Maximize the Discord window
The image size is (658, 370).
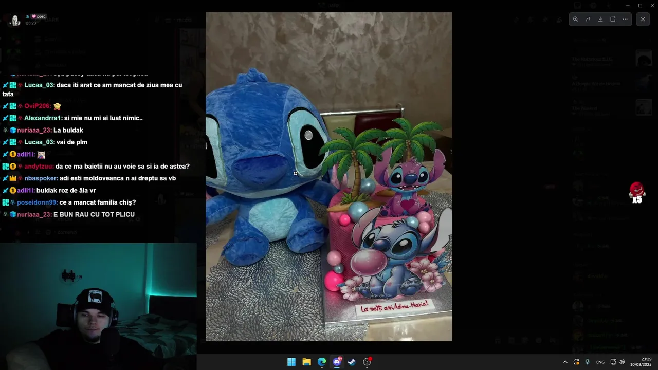(640, 5)
